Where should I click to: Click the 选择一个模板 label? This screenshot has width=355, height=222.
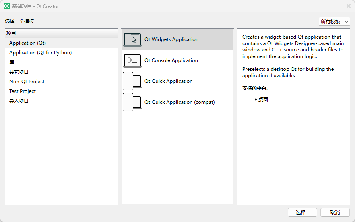tap(21, 21)
